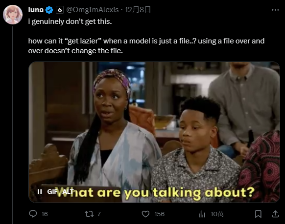This screenshot has height=224, width=285.
Task: Open the 12月8日 post timestamp
Action: point(138,10)
